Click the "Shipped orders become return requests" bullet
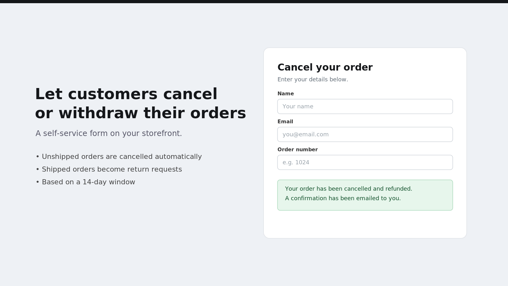This screenshot has width=508, height=286. coord(109,169)
